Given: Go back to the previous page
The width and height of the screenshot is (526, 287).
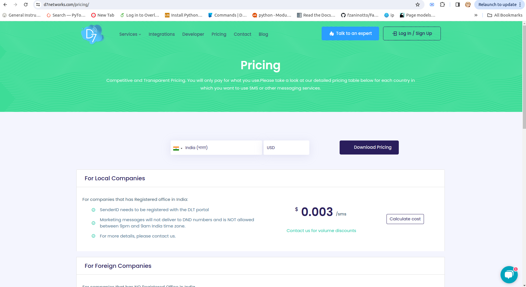Looking at the screenshot, I should [5, 5].
